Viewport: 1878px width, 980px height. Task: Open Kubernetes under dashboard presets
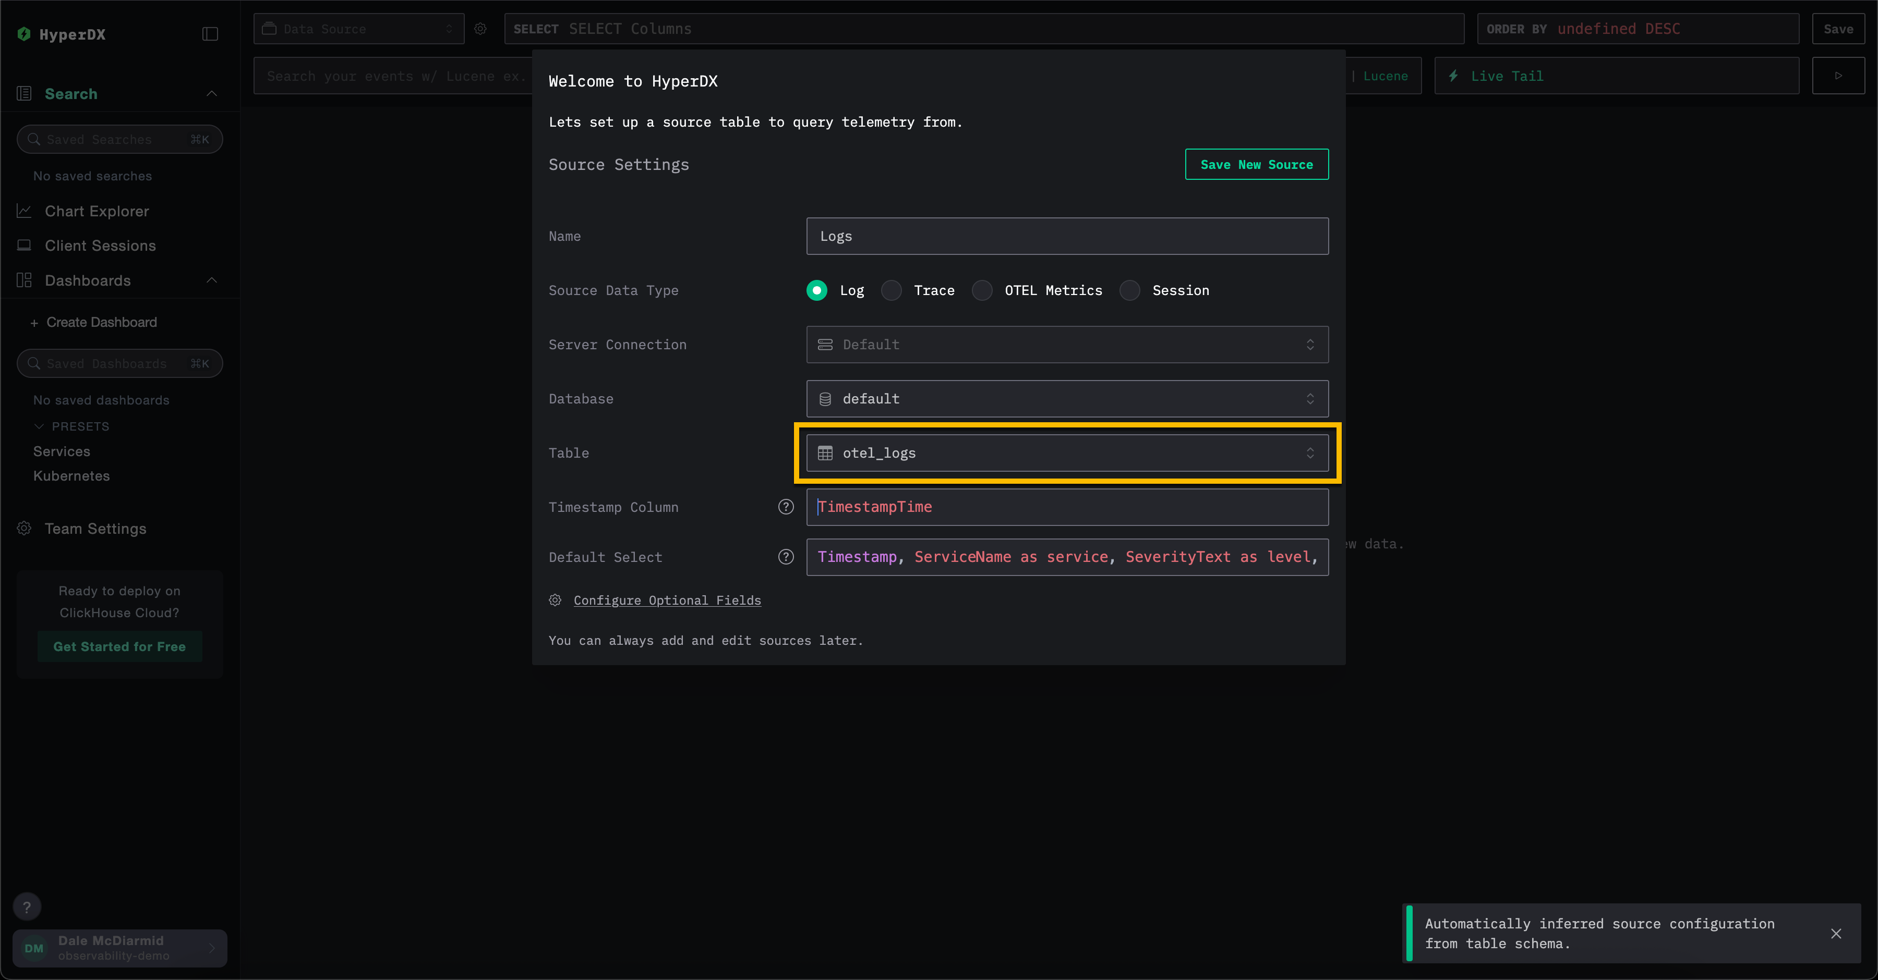coord(71,476)
